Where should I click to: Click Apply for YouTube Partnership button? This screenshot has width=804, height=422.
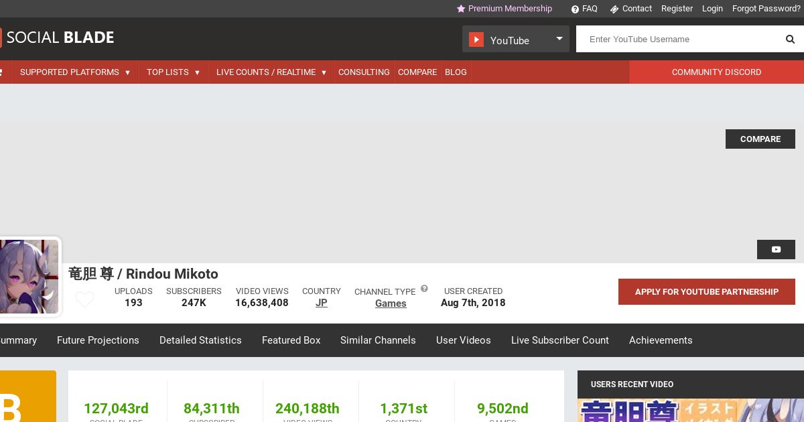pos(707,292)
